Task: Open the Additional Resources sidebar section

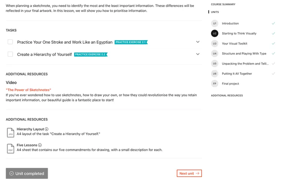Action: 227,95
